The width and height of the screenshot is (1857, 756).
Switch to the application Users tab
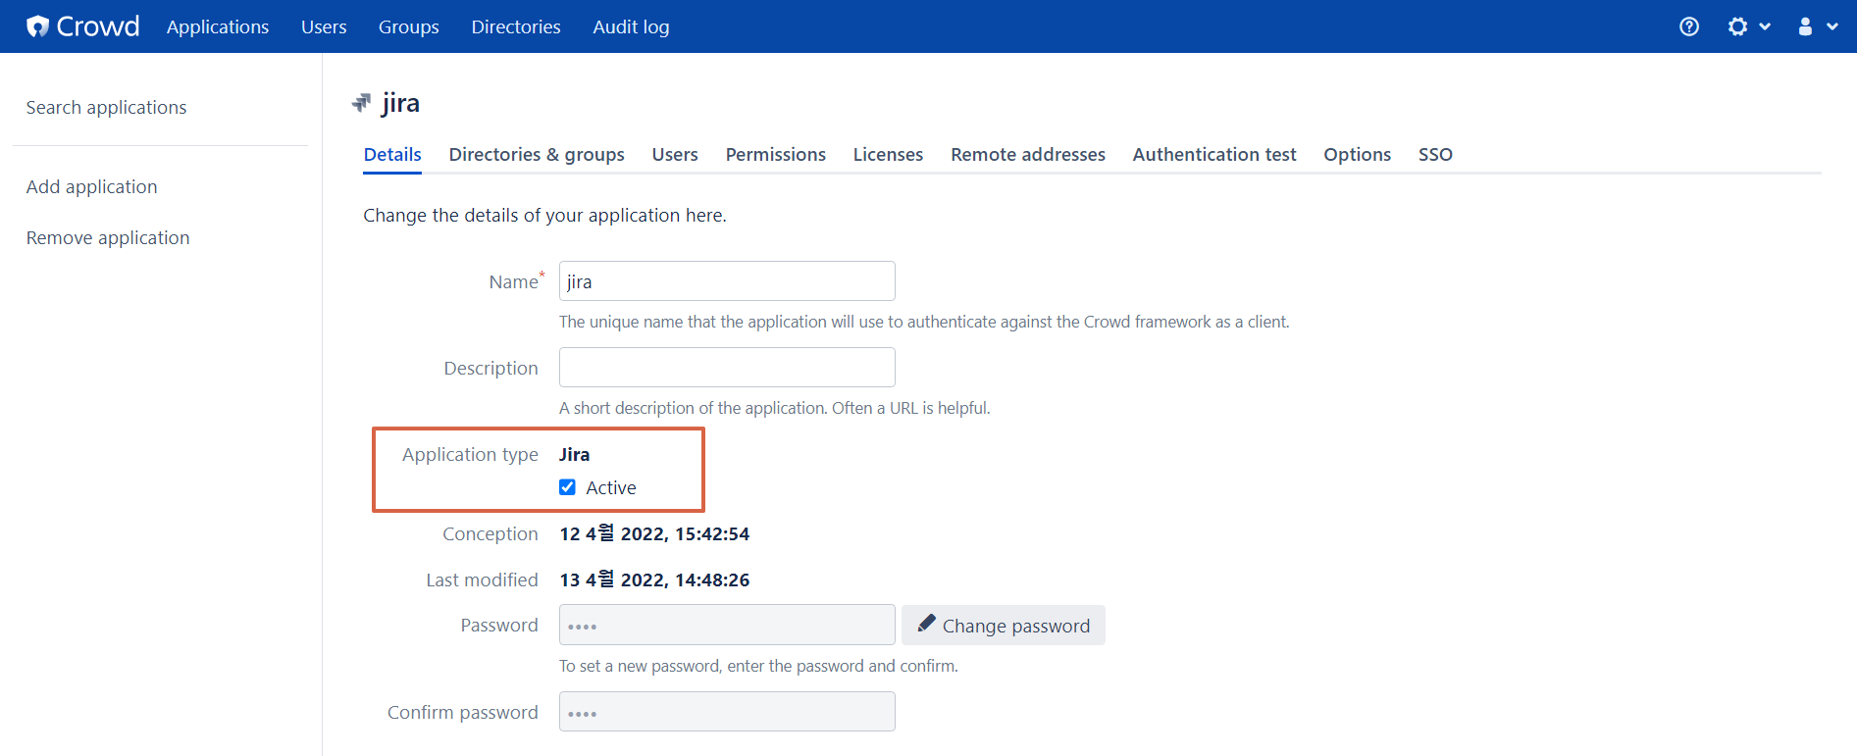tap(675, 154)
